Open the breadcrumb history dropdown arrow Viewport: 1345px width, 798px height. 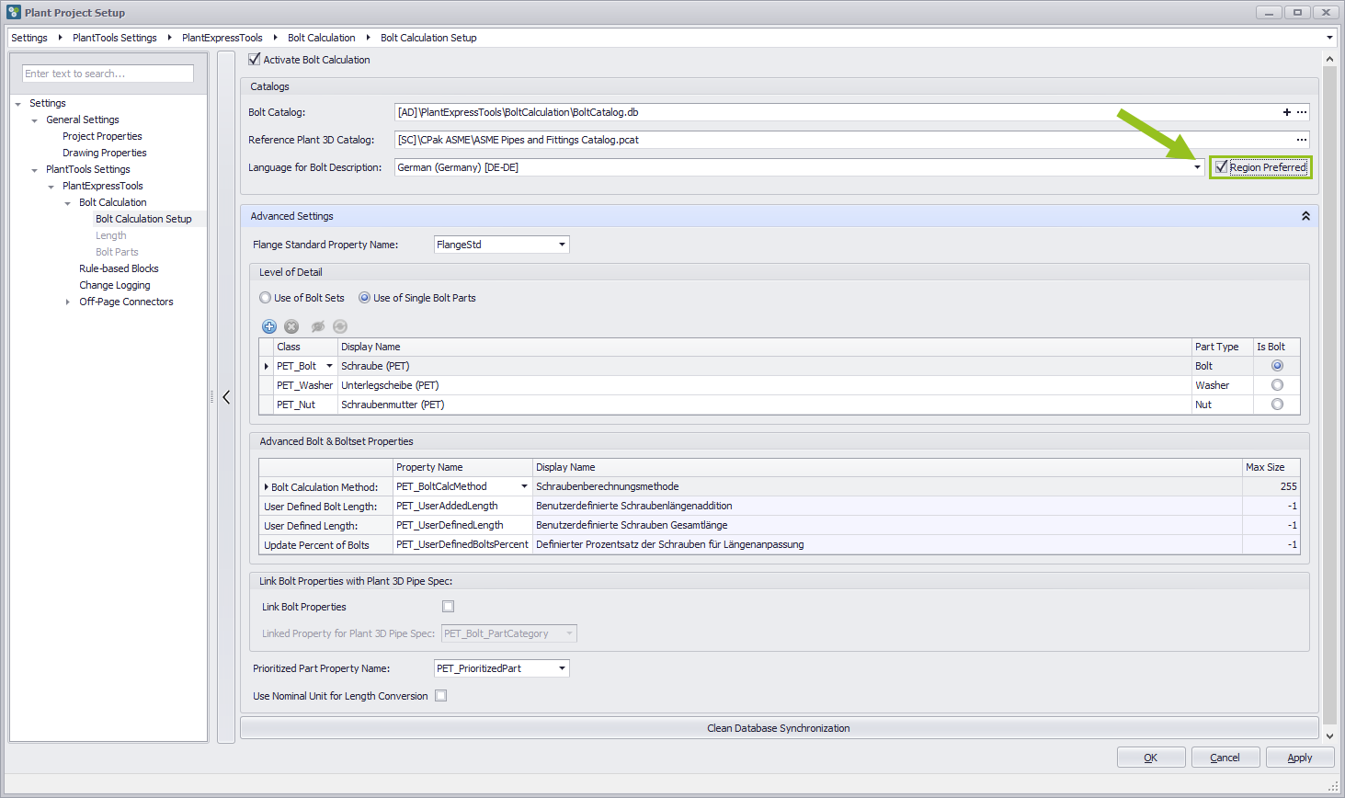pos(1329,38)
